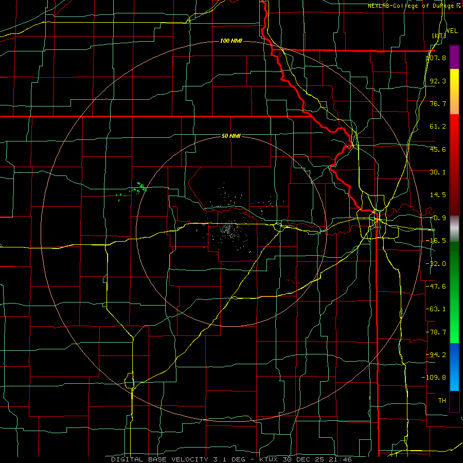Click the green velocity echoes northwest of radar
This screenshot has width=463, height=463.
pyautogui.click(x=138, y=188)
